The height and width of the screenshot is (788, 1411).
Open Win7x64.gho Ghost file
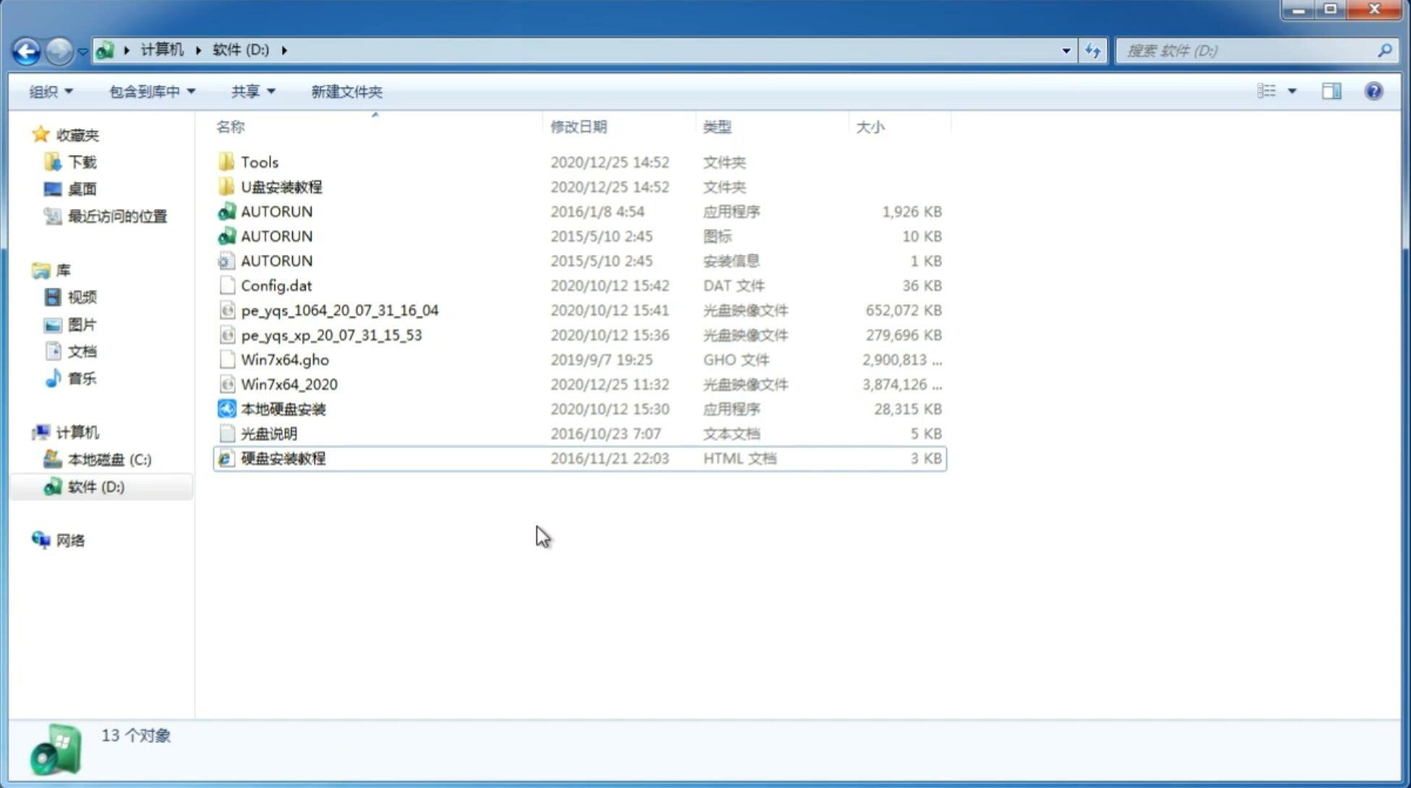pyautogui.click(x=285, y=359)
